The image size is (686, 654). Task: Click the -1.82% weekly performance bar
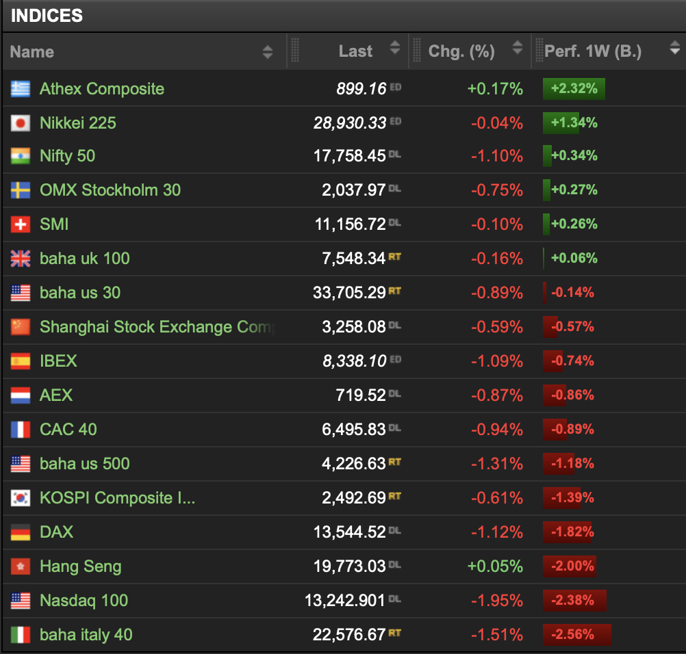click(x=568, y=532)
